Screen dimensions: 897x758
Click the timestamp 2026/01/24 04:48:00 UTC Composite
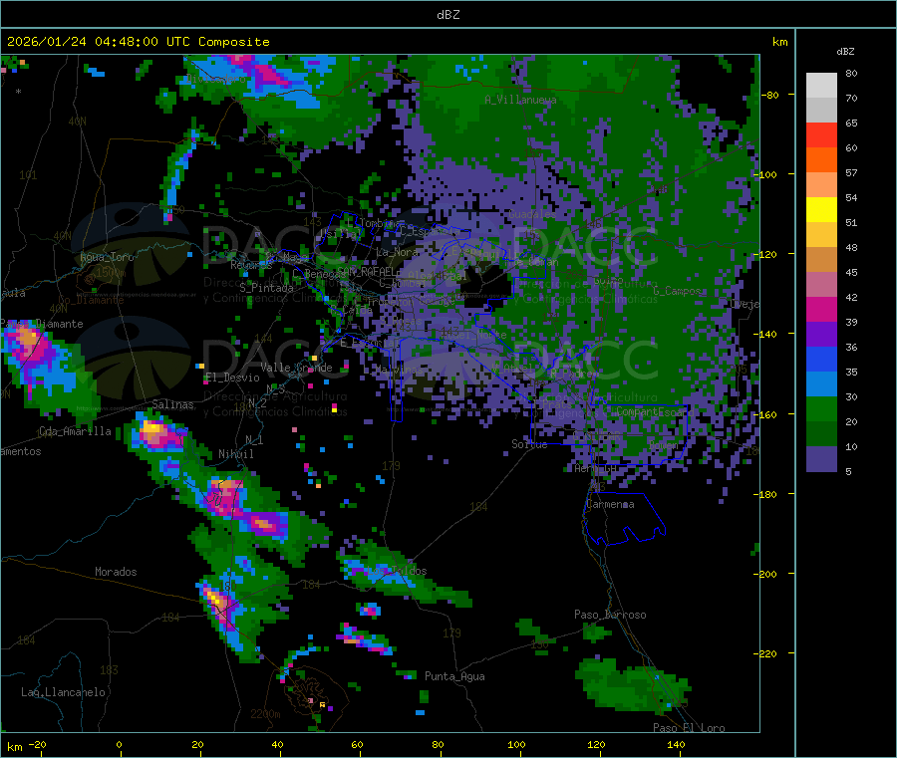point(138,42)
